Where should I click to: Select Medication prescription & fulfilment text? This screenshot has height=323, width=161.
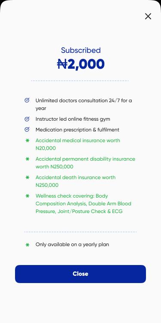[x=77, y=130]
